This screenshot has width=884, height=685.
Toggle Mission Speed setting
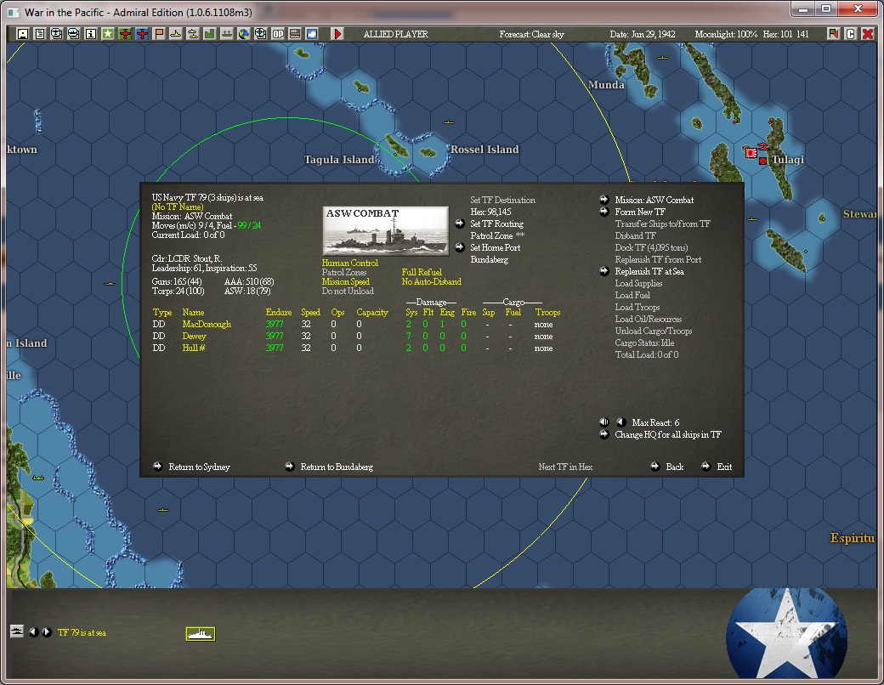(x=346, y=282)
